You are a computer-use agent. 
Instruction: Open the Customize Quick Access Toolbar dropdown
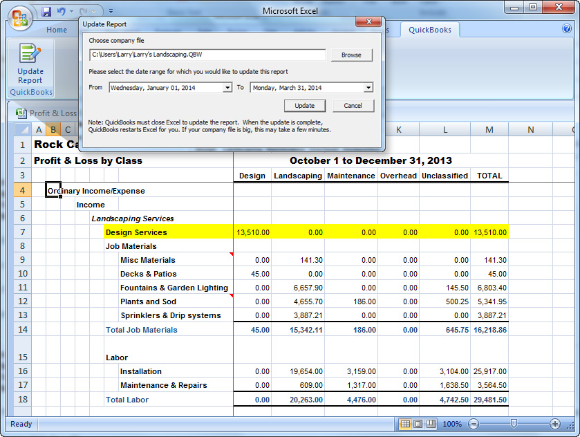(111, 12)
